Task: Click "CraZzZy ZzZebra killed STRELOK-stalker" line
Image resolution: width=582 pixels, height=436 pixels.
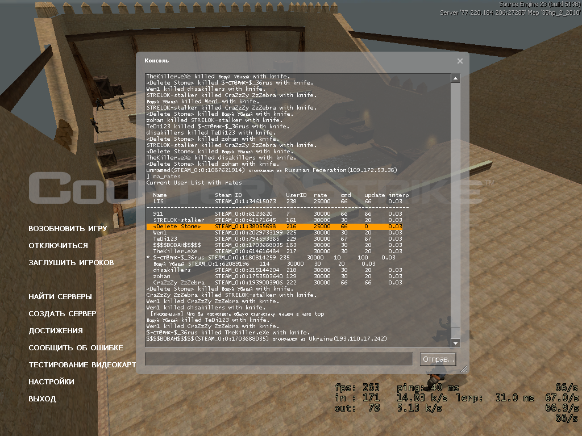Action: pyautogui.click(x=232, y=295)
